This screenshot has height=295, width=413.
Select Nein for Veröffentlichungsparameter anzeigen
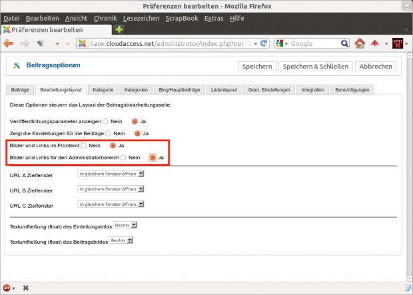[x=106, y=122]
